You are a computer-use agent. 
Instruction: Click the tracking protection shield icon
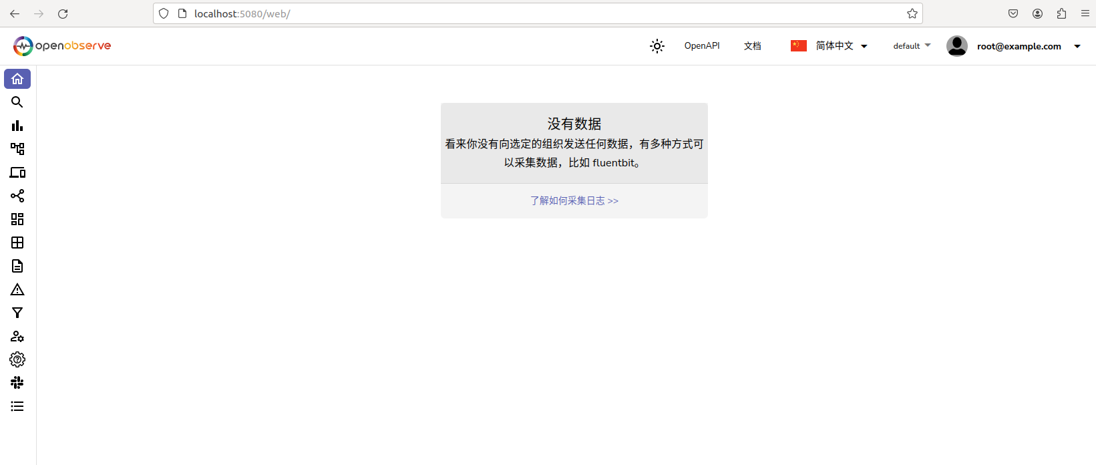tap(164, 13)
